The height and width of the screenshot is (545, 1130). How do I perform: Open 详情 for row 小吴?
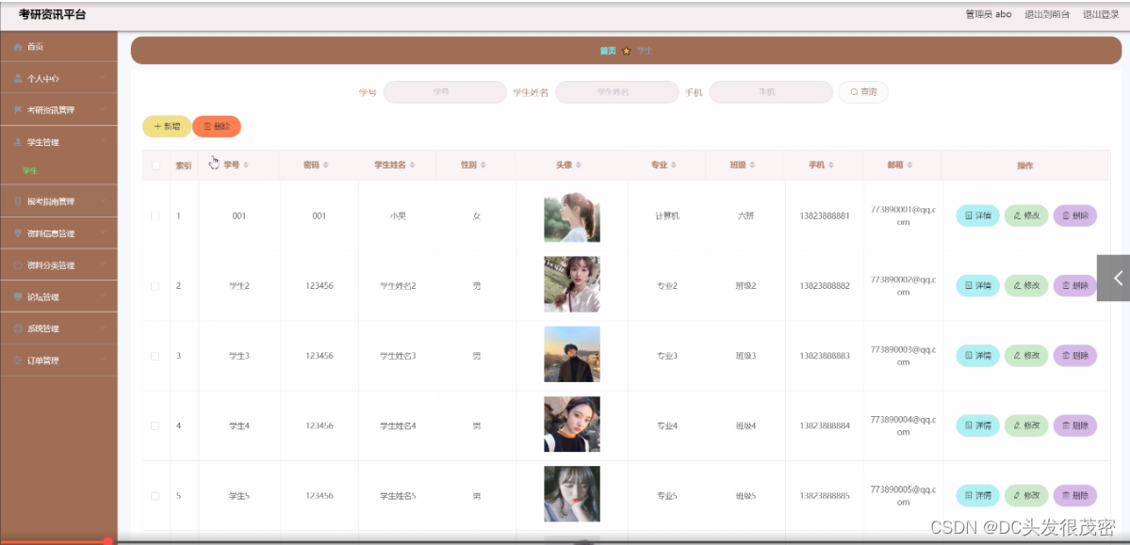point(977,216)
